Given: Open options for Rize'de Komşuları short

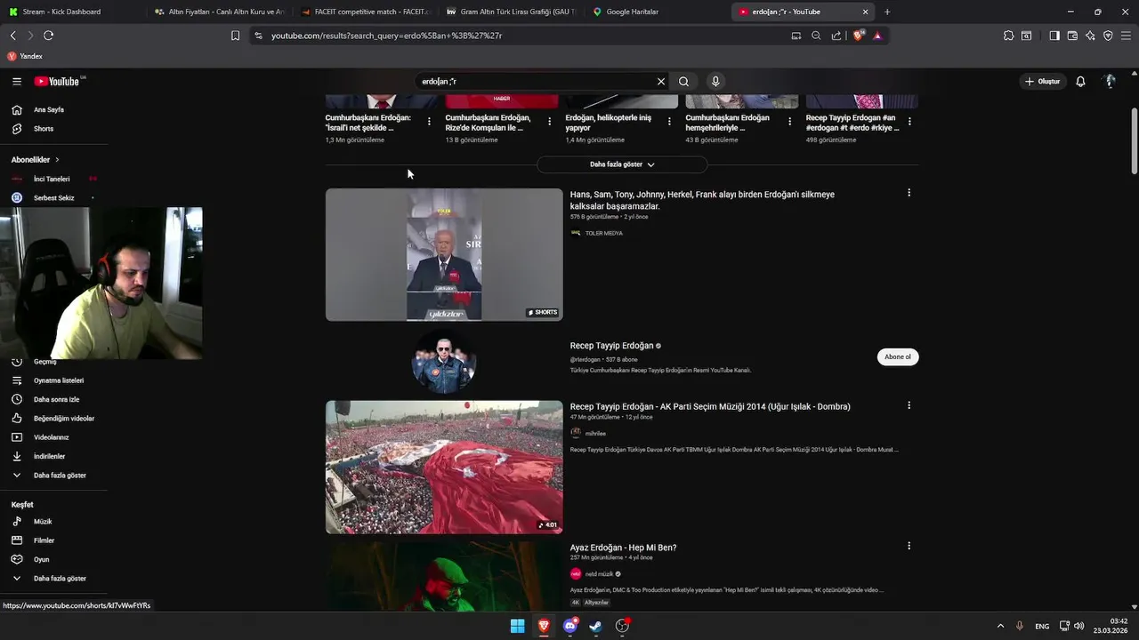Looking at the screenshot, I should pyautogui.click(x=549, y=122).
